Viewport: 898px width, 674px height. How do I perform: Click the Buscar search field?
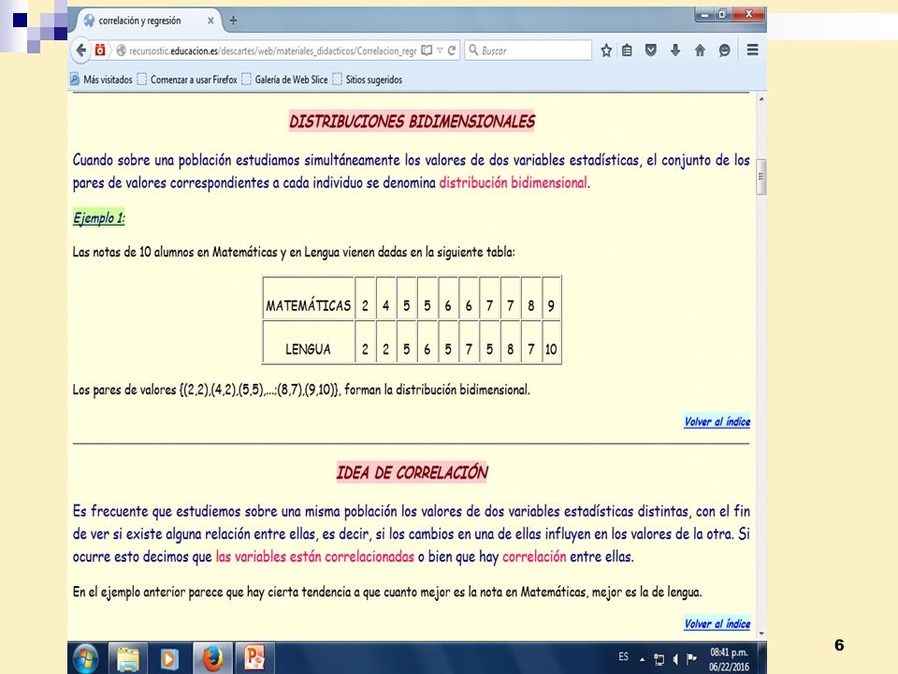pos(528,51)
